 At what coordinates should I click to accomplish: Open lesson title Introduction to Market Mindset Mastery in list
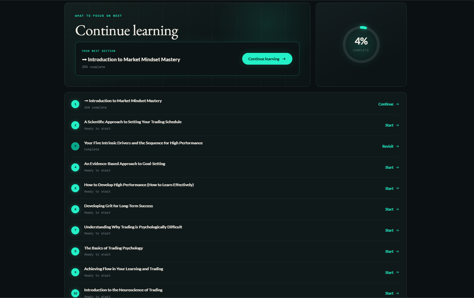[x=123, y=101]
